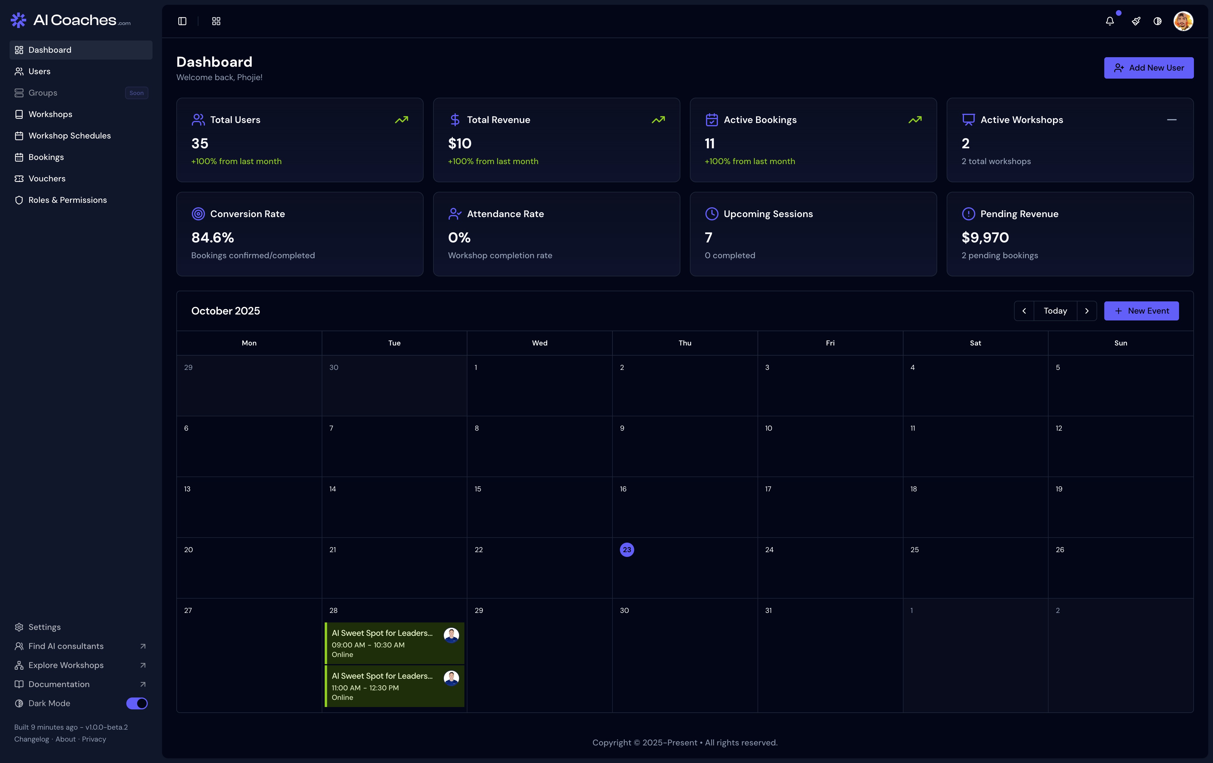Viewport: 1213px width, 763px height.
Task: Go to previous month in calendar
Action: (1024, 311)
